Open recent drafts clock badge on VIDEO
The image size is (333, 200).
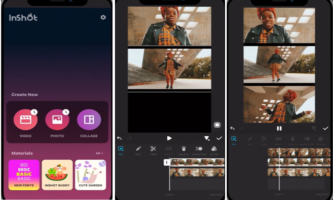34,112
